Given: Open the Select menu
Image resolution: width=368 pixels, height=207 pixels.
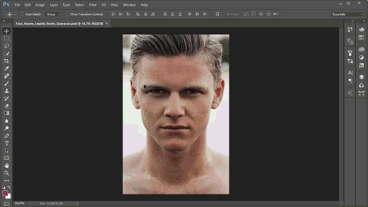Looking at the screenshot, I should pos(79,5).
